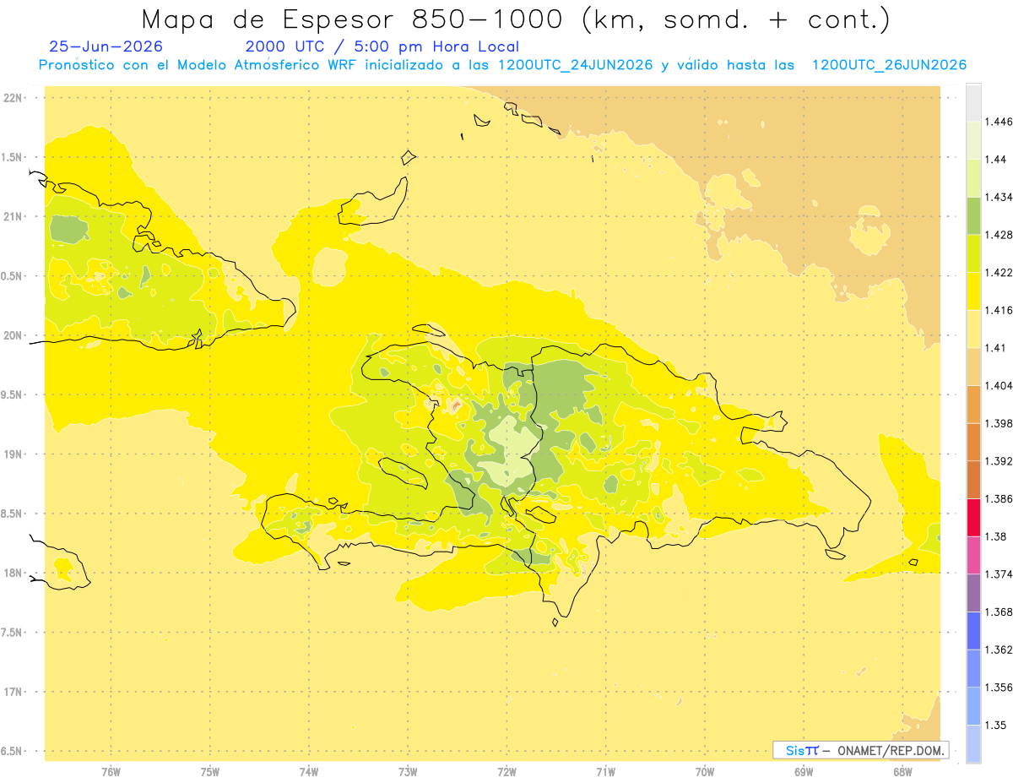This screenshot has height=783, width=1013.
Task: Pick the pale yellow swatch between 1.41 and 1.416
Action: (973, 329)
